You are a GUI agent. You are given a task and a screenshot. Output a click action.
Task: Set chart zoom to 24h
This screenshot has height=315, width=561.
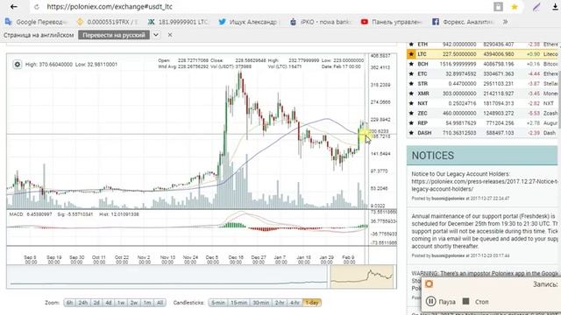[x=83, y=303]
